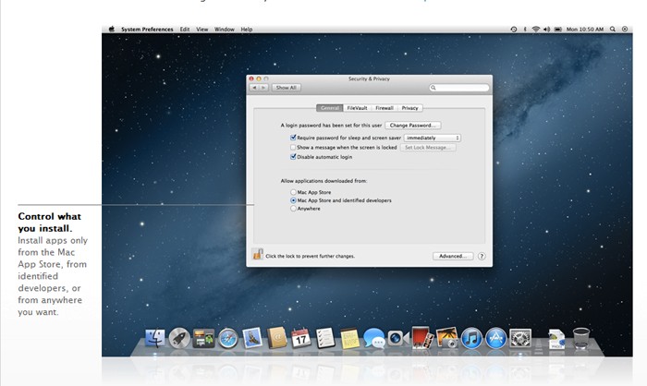Open the Trash in the Dock

581,338
